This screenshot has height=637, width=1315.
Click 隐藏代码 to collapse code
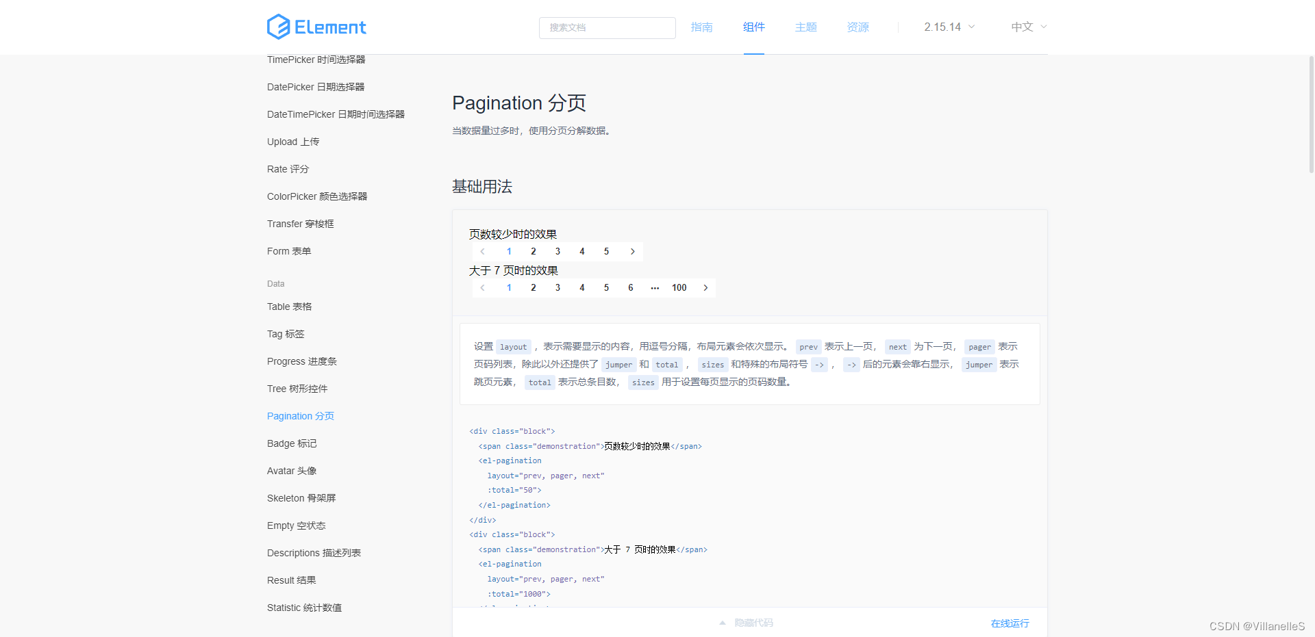coord(753,623)
